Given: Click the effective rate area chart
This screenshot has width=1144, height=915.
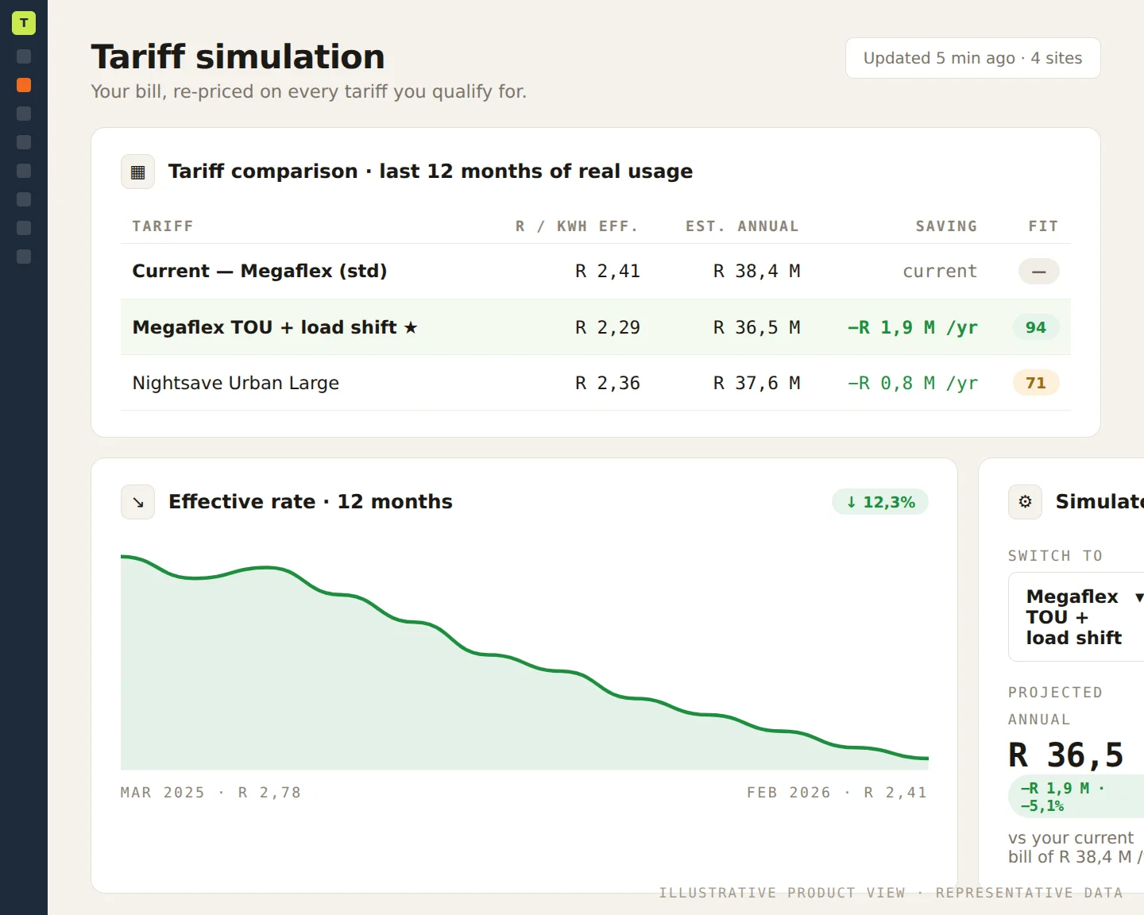Looking at the screenshot, I should tap(524, 662).
